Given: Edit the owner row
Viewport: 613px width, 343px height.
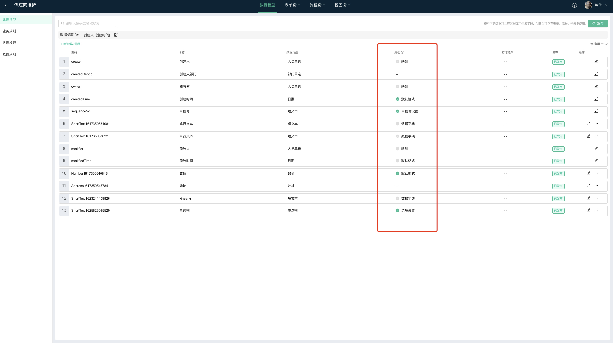Looking at the screenshot, I should coord(596,86).
